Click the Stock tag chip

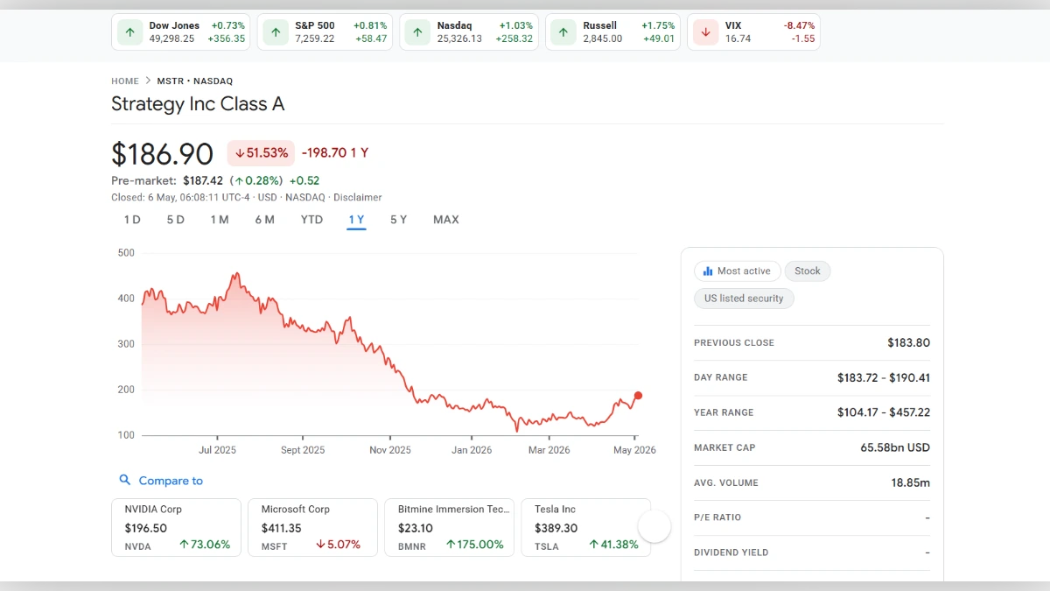click(x=808, y=271)
